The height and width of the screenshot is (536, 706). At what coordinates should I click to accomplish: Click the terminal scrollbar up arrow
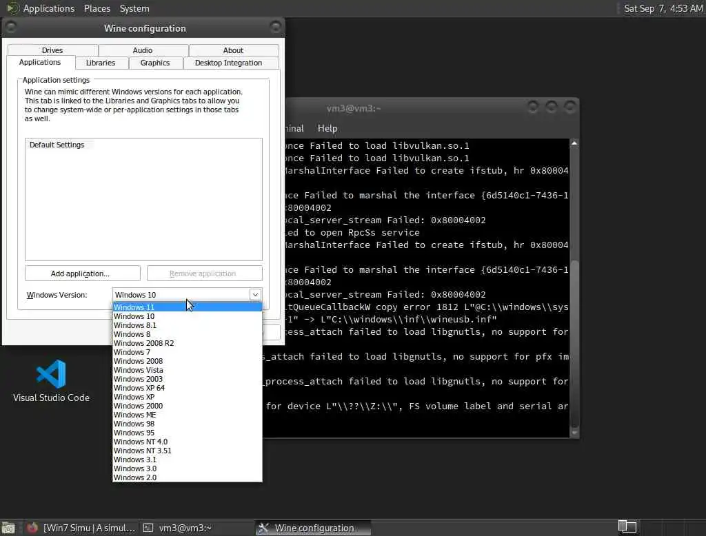click(x=574, y=143)
